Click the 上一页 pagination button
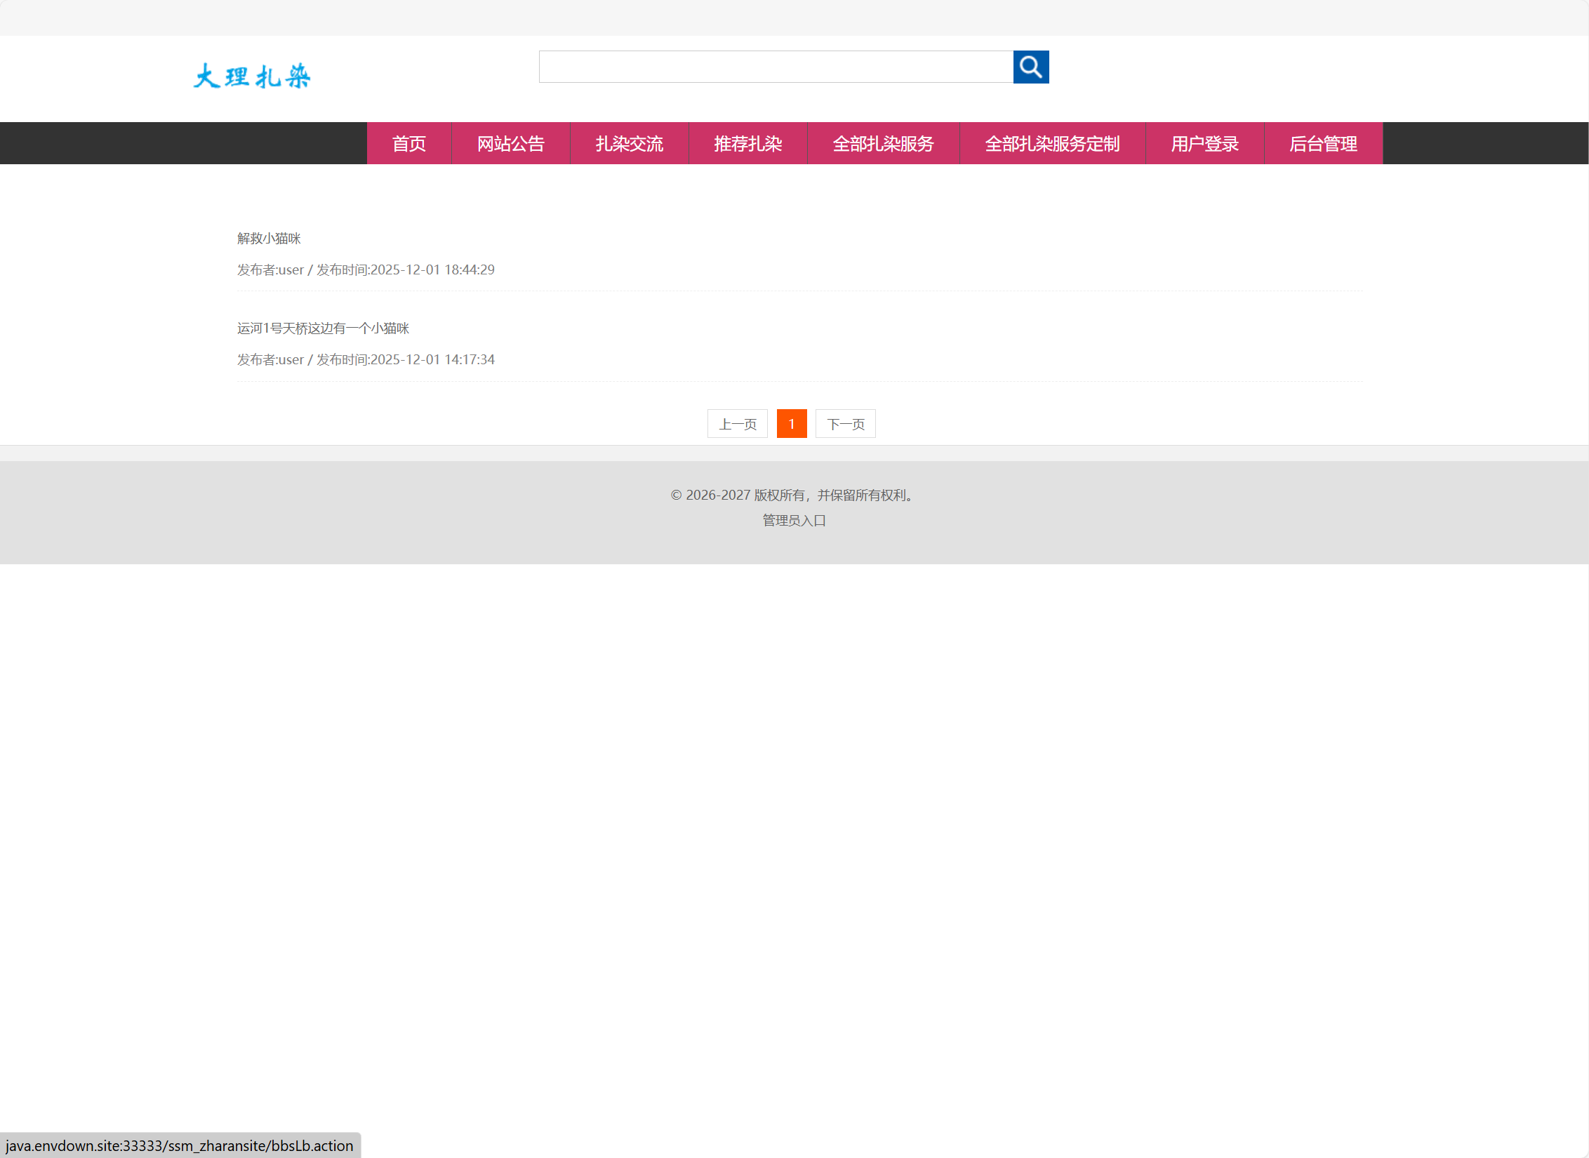The image size is (1589, 1158). tap(737, 424)
